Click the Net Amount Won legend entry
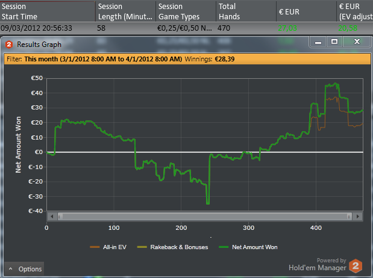Image resolution: width=373 pixels, height=278 pixels. (248, 247)
